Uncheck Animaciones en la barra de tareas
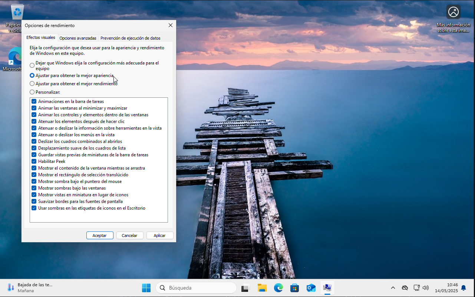Screen dimensions: 475x297 pyautogui.click(x=34, y=101)
